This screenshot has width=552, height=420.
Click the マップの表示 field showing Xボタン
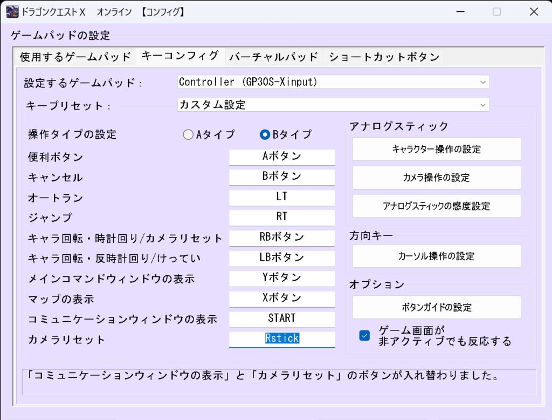pyautogui.click(x=282, y=299)
